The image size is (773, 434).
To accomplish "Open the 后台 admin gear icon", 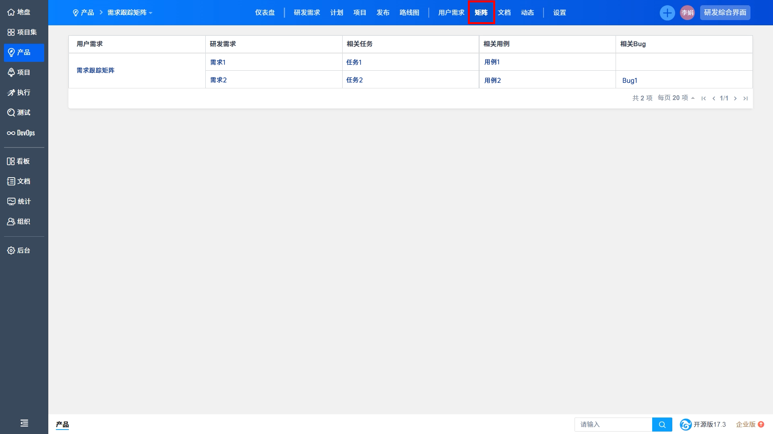I will pos(11,251).
